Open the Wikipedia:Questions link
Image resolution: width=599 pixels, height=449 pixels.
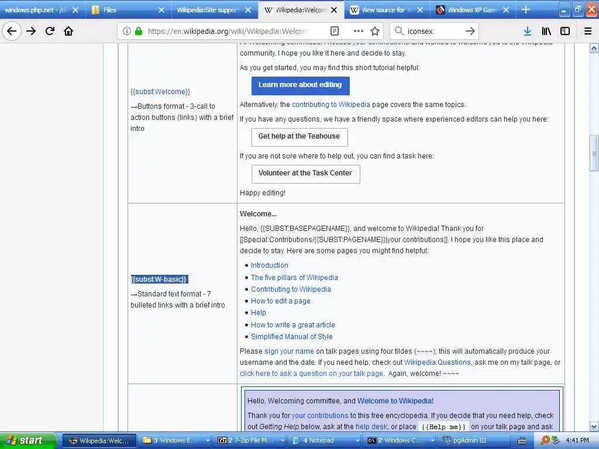tap(438, 362)
